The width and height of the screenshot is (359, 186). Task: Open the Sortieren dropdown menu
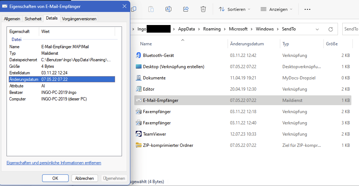[x=234, y=9]
